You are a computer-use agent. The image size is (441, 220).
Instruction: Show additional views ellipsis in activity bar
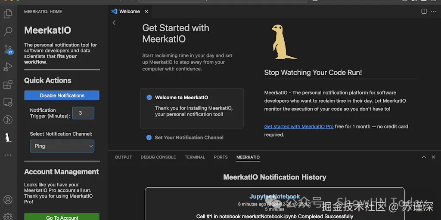coord(8,155)
